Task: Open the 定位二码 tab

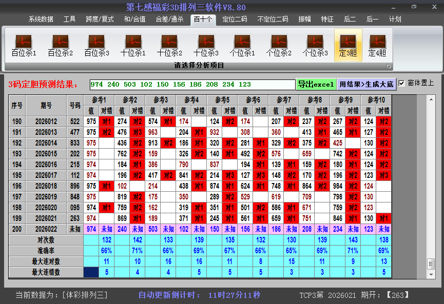Action: pos(235,19)
